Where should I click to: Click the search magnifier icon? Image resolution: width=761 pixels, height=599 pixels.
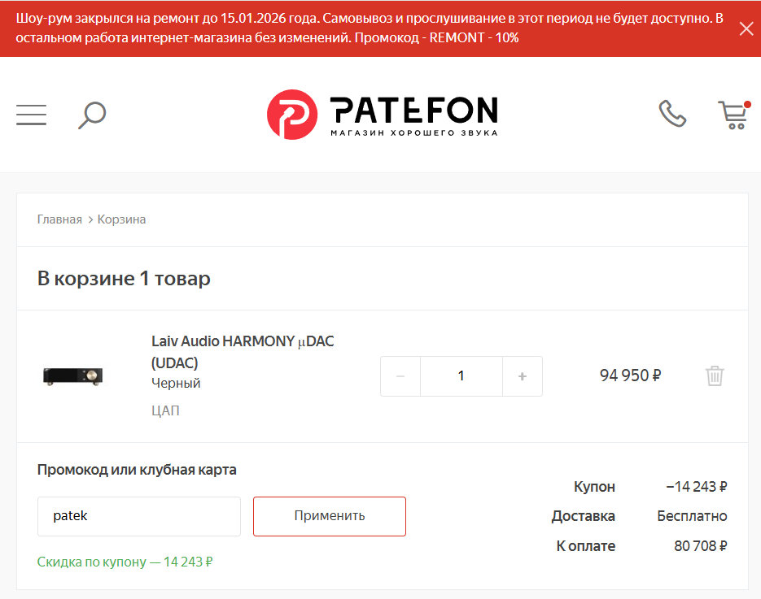tap(92, 115)
